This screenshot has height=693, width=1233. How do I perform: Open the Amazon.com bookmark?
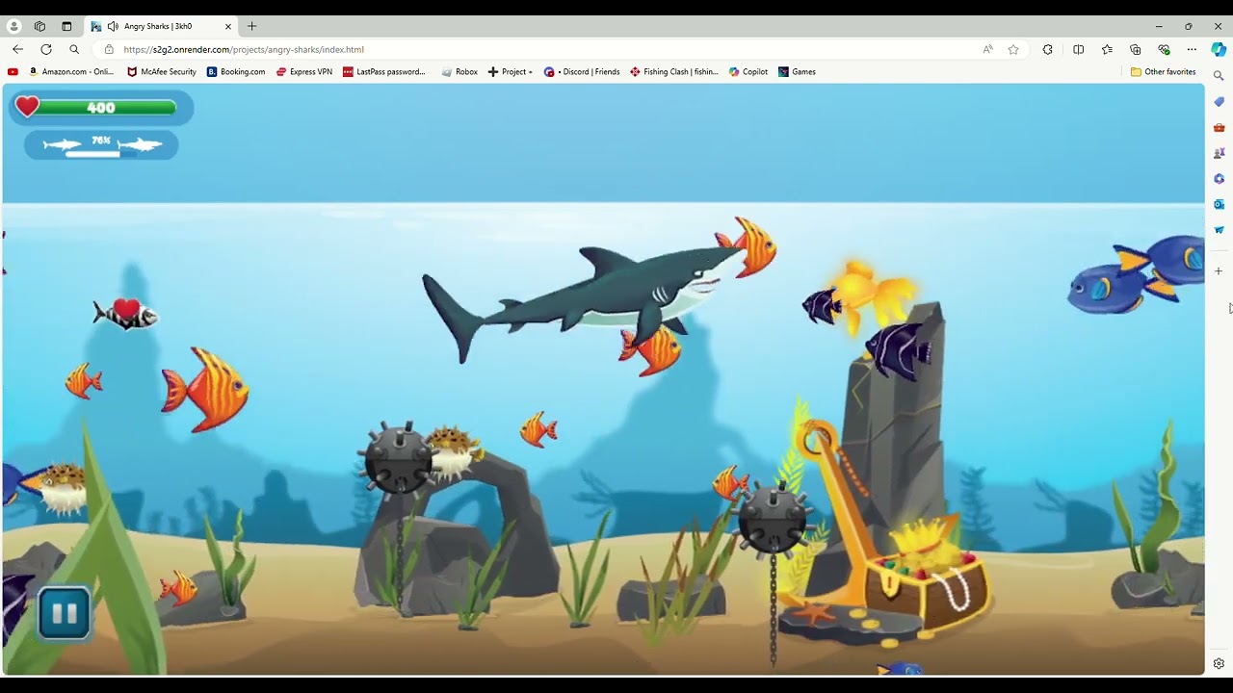[72, 71]
